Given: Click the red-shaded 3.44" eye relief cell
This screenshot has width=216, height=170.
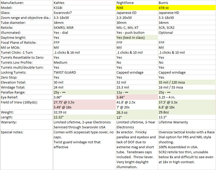Looking at the screenshot, I should 137,97.
